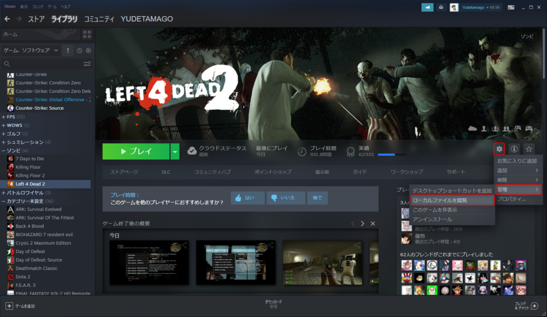547x317 pixels.
Task: Toggle the sort direction arrow in sidebar
Action: point(68,50)
